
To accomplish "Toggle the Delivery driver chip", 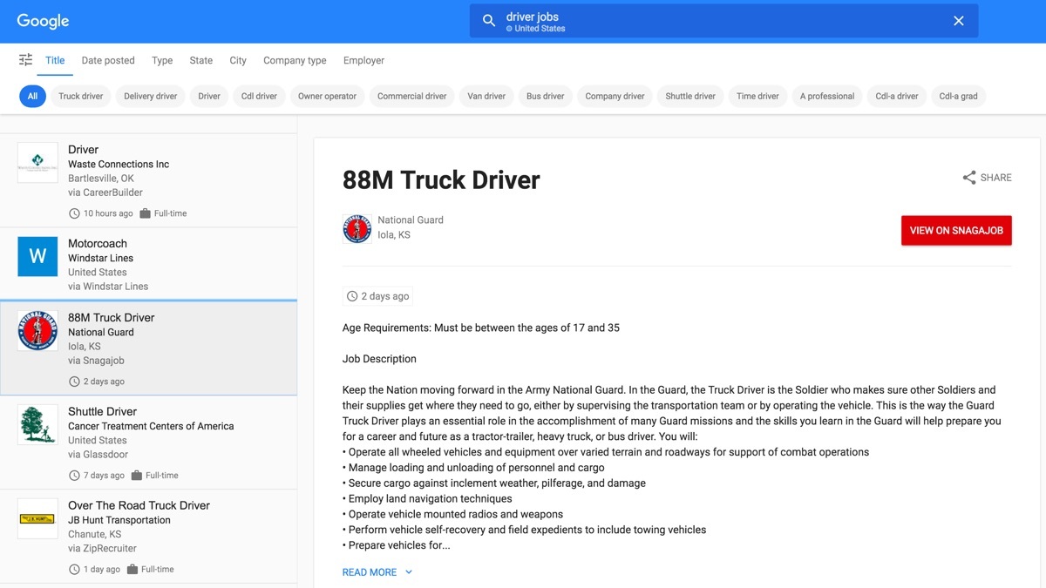I will (151, 96).
